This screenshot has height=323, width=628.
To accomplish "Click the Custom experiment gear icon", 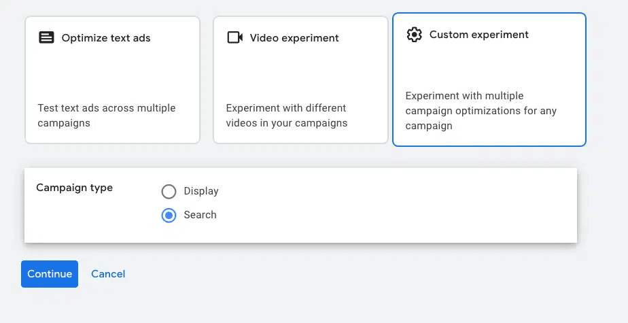I will tap(414, 35).
